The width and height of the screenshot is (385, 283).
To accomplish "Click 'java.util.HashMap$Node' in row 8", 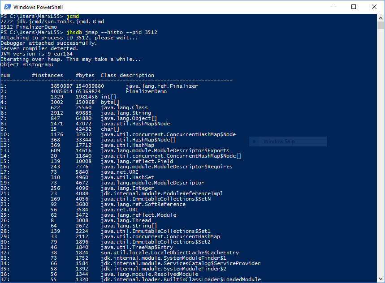I will [135, 124].
